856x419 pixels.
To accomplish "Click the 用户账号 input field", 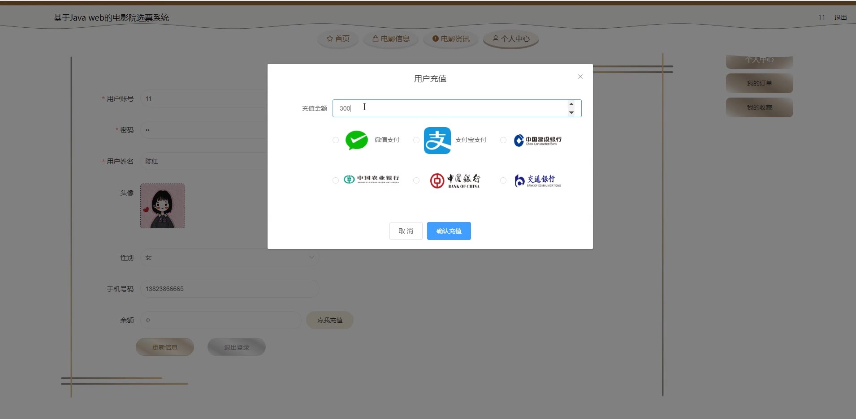I will click(x=204, y=98).
